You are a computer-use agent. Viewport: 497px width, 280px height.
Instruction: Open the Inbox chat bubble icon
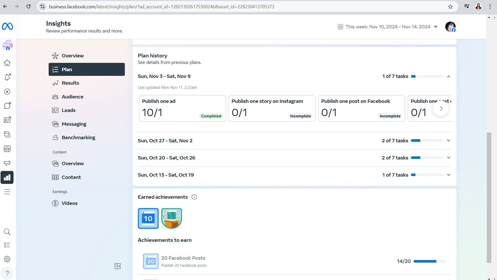[7, 106]
